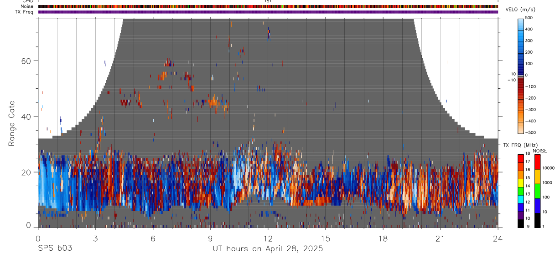Viewport: 560px width, 258px height.
Task: Click the Noise indicator strip at top
Action: (268, 6)
